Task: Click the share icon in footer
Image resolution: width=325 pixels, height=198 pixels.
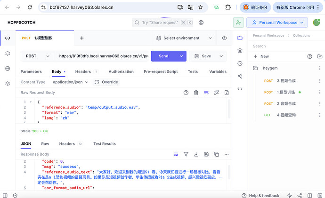Action: pos(300,196)
